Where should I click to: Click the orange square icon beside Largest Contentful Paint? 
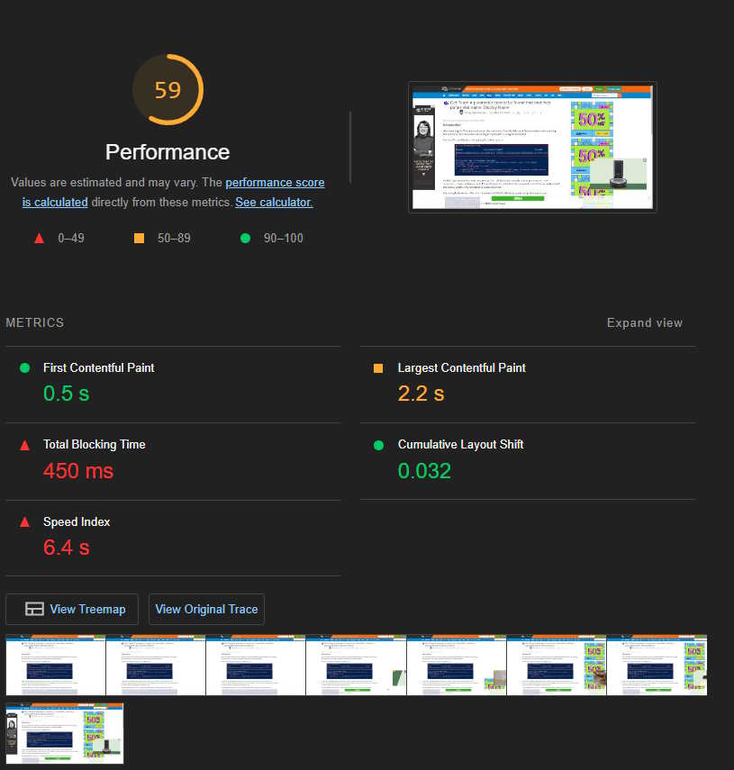click(x=377, y=367)
